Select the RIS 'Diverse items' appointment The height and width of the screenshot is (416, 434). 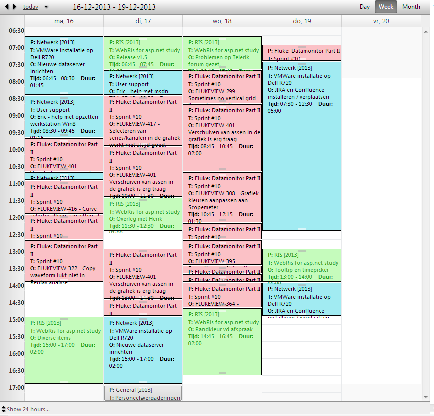[64, 350]
